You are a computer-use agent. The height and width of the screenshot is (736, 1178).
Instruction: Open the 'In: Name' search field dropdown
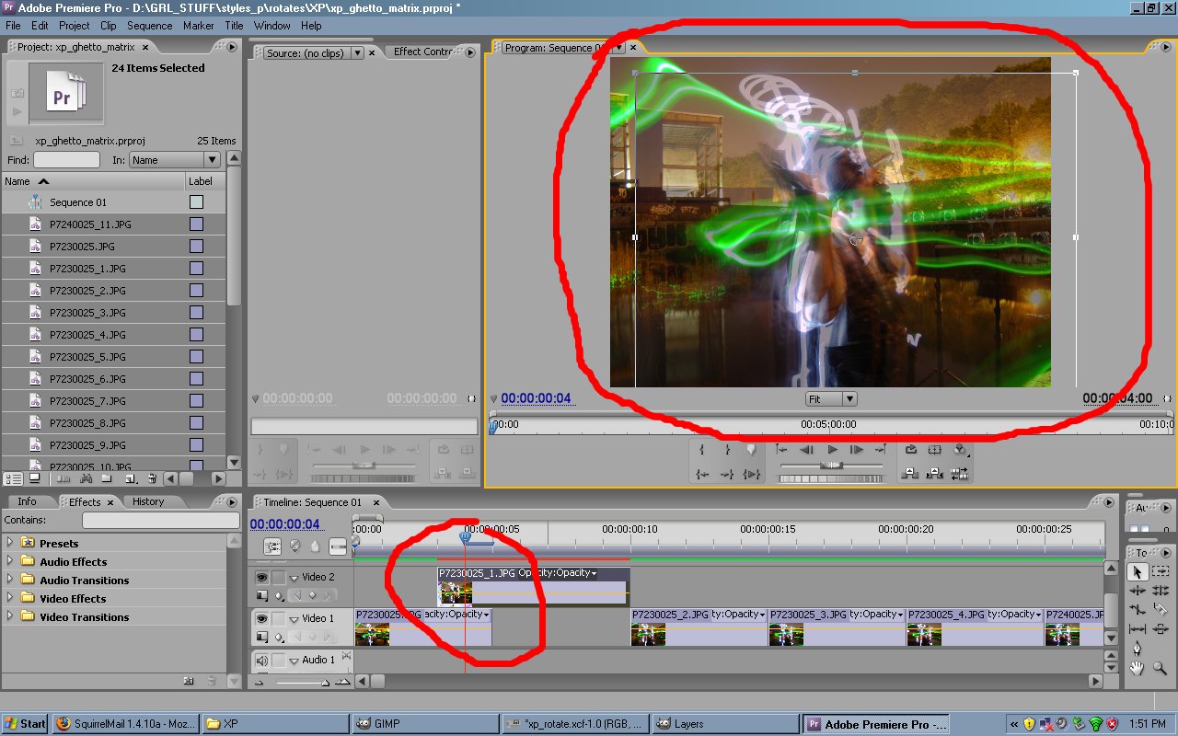coord(214,159)
